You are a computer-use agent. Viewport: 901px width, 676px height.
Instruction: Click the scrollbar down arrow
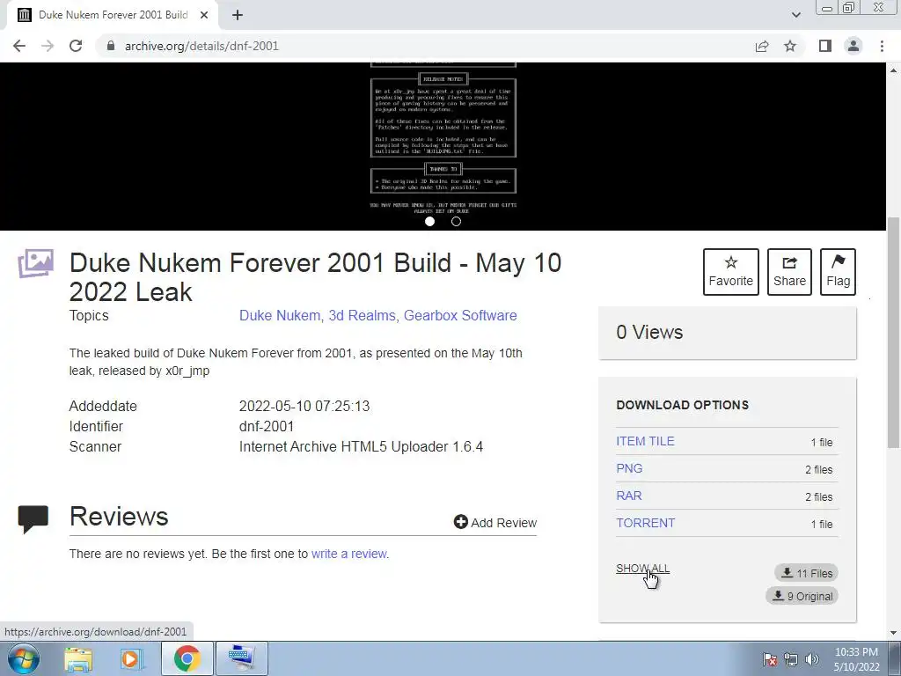(x=893, y=633)
